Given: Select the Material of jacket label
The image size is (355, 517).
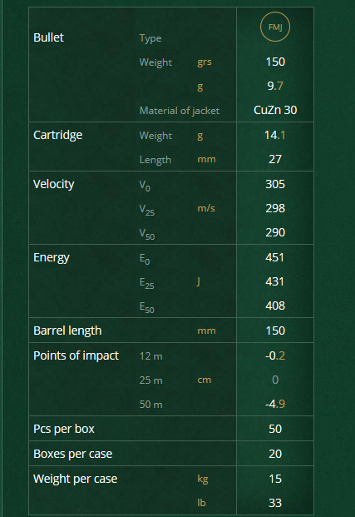Looking at the screenshot, I should tap(180, 111).
